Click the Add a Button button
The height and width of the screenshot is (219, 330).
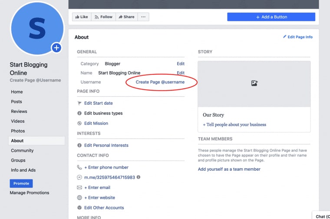271,17
